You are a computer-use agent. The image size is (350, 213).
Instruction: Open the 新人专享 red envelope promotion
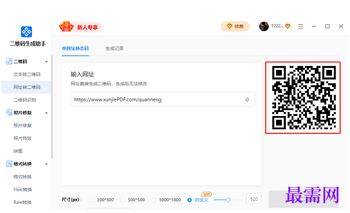(x=80, y=27)
